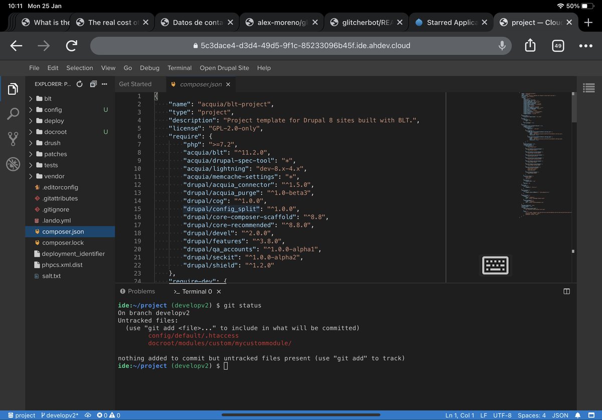Viewport: 602px width, 420px height.
Task: Open the Terminal menu
Action: click(x=180, y=68)
